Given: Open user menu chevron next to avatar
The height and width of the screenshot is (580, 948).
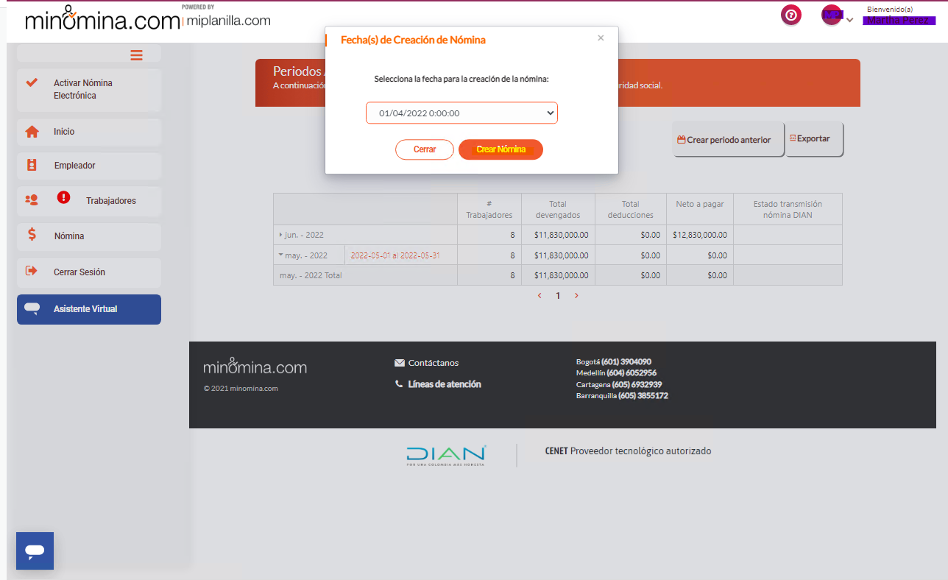Looking at the screenshot, I should pyautogui.click(x=849, y=20).
